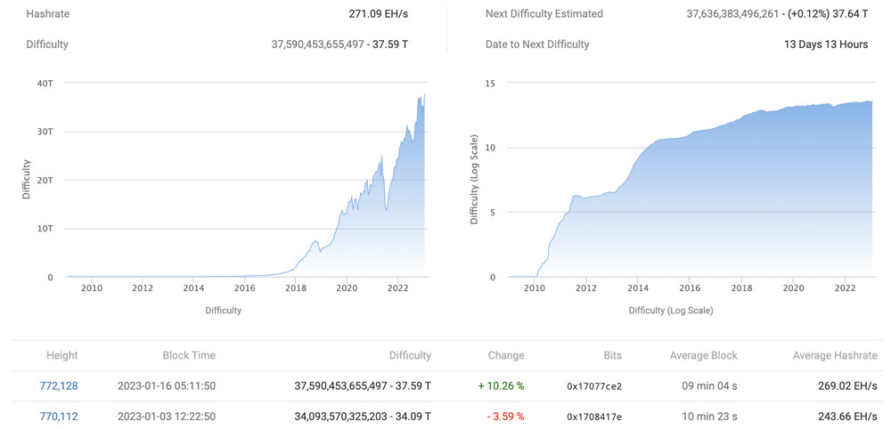Click the Next Difficulty Estimated label
This screenshot has height=429, width=891.
(x=544, y=14)
